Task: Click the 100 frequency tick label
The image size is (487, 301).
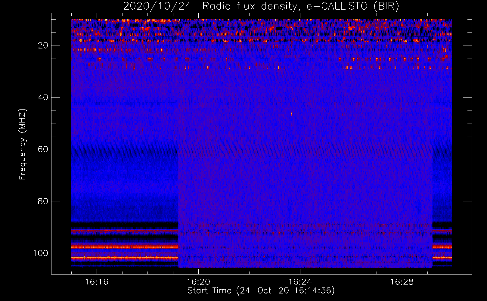Action: pyautogui.click(x=41, y=253)
